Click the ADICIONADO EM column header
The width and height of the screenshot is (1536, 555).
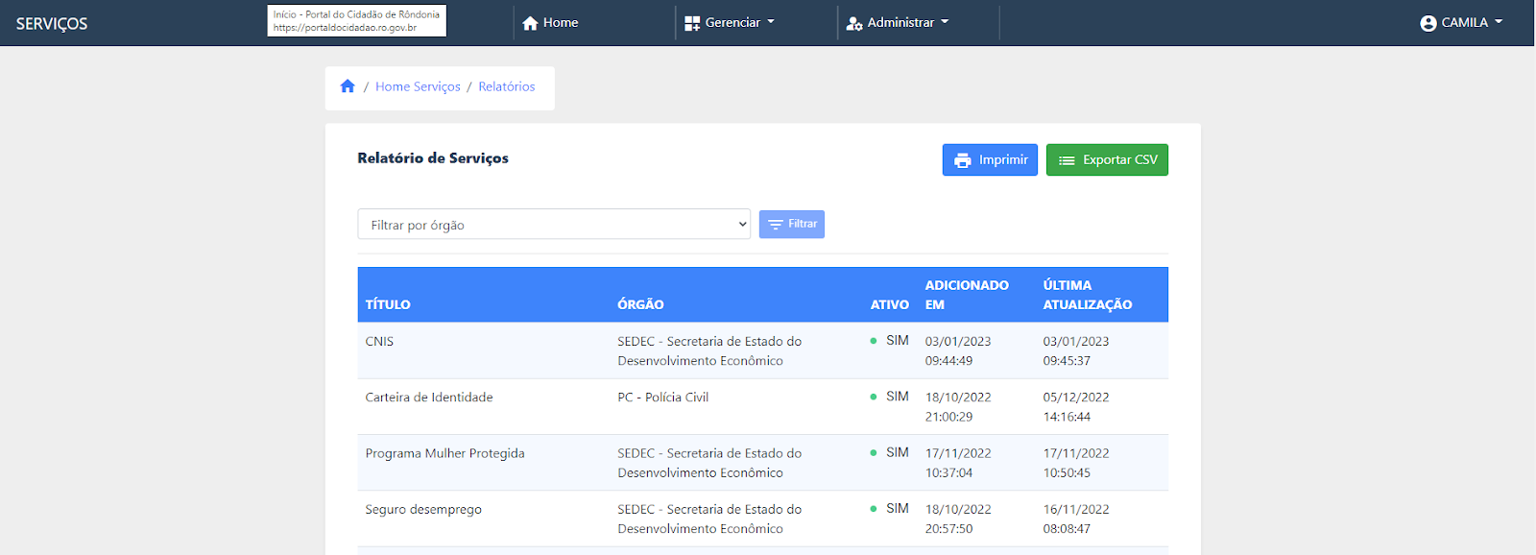[x=967, y=295]
